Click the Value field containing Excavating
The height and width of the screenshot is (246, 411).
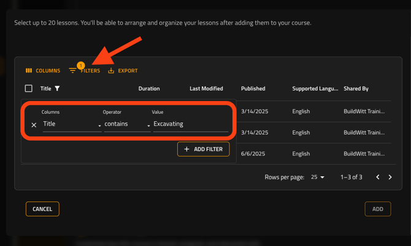190,124
